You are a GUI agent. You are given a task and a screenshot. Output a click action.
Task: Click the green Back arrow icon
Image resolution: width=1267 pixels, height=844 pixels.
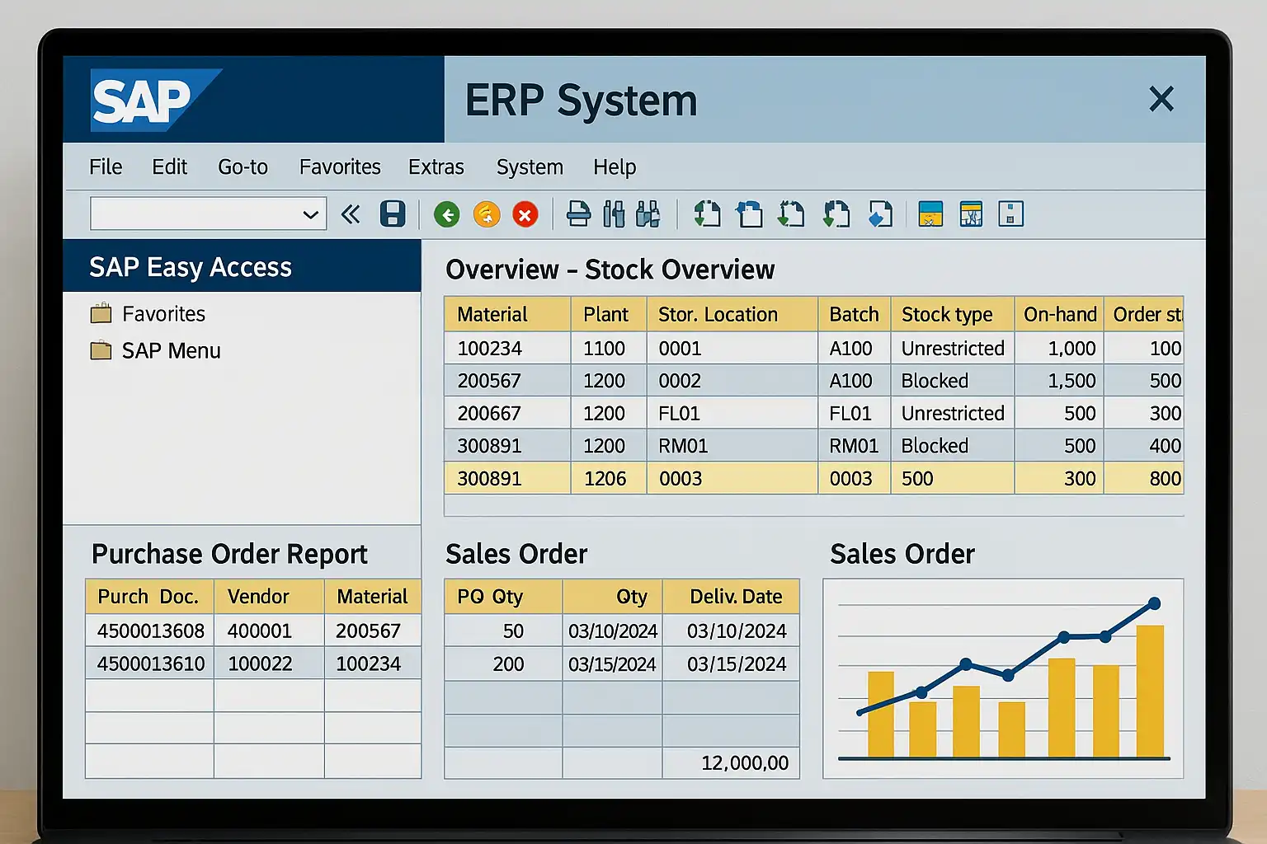coord(447,215)
